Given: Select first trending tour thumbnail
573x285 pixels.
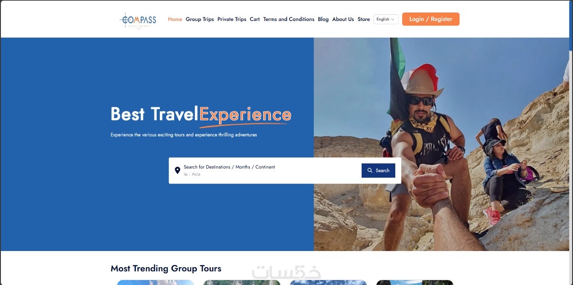Looking at the screenshot, I should [x=155, y=282].
